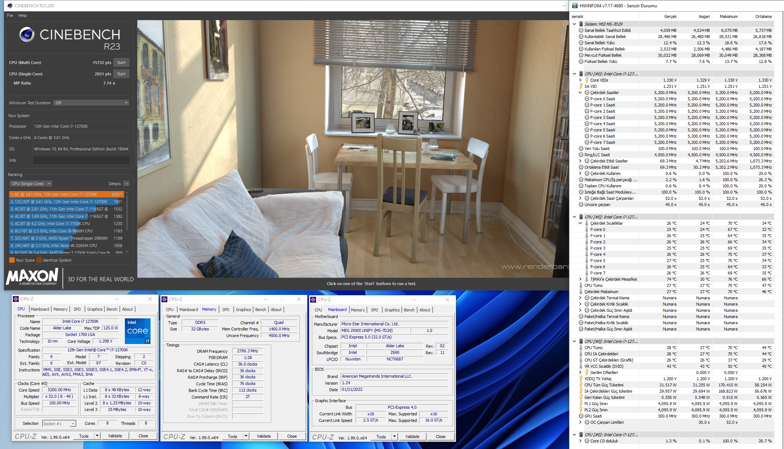The image size is (784, 449).
Task: Click the lightning icon beside Core VIDs
Action: tap(587, 80)
